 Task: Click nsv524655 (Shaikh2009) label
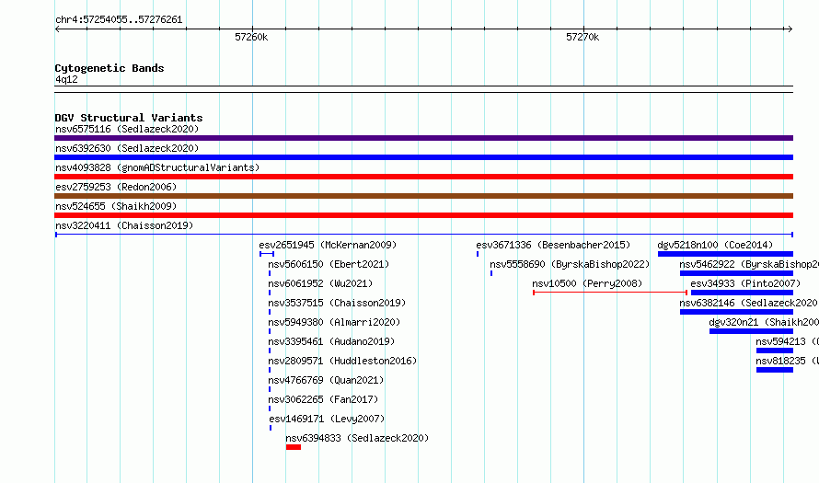116,206
